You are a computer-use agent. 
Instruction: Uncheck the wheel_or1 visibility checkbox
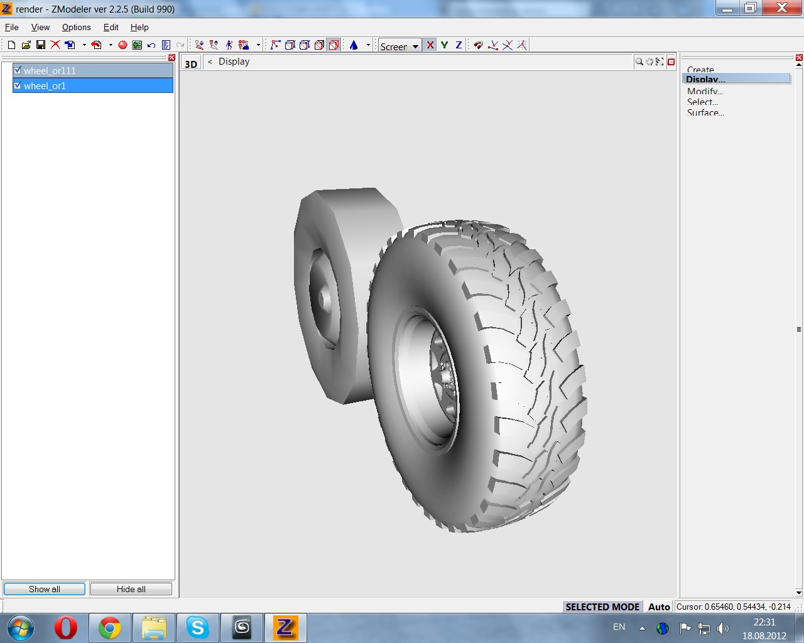click(18, 85)
